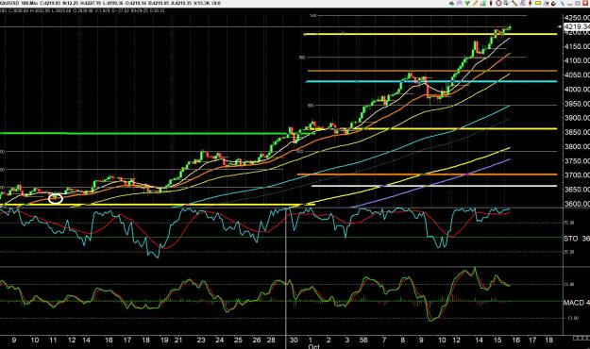
Task: Click the 3850.00 price axis label
Action: [x=577, y=132]
